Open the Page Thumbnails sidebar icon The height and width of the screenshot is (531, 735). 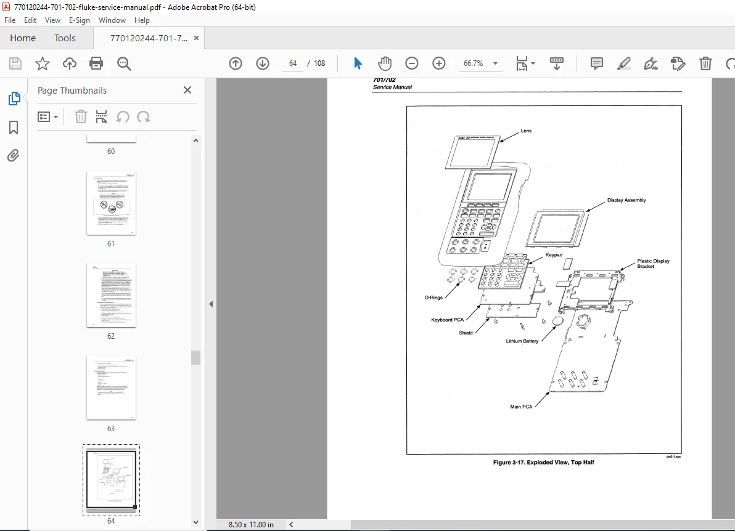click(14, 99)
